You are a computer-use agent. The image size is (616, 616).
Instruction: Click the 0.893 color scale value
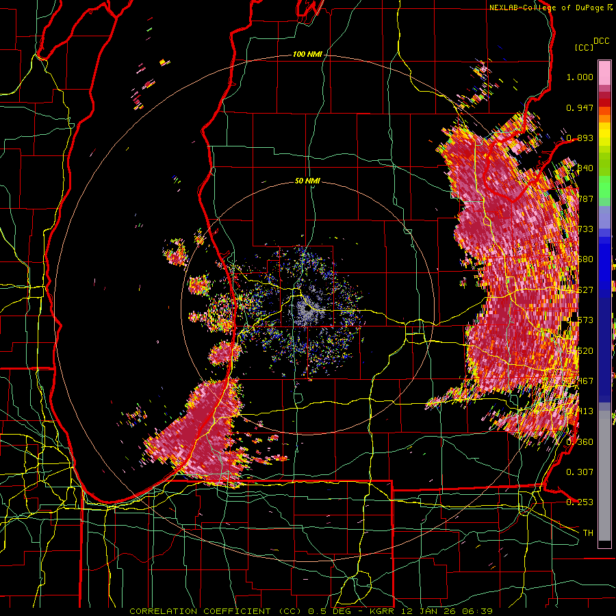[x=580, y=138]
